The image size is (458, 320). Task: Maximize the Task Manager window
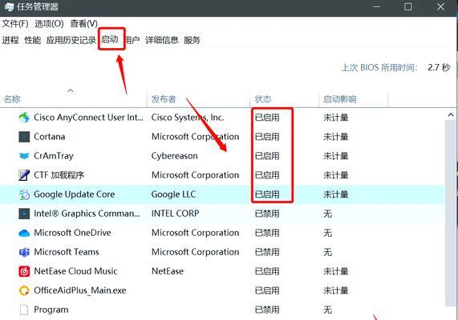click(408, 6)
